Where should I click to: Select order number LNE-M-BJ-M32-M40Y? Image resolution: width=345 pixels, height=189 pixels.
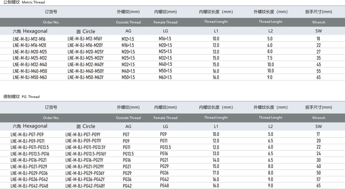coord(86,64)
